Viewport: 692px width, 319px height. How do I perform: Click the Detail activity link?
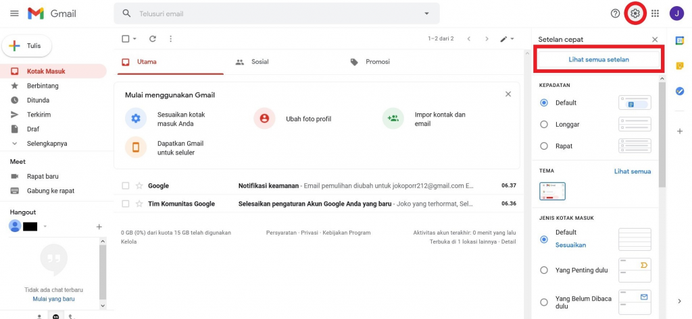508,242
